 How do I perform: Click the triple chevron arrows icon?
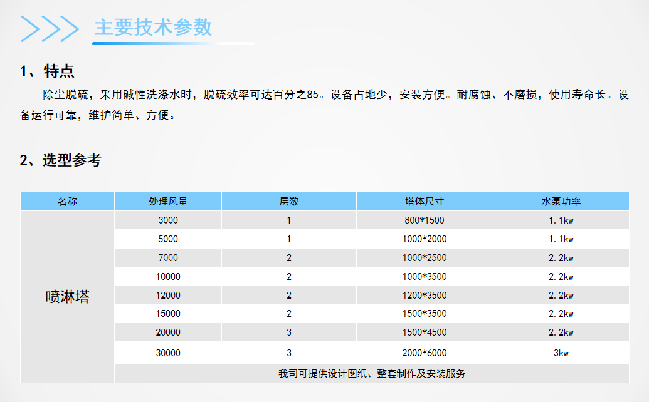50,28
